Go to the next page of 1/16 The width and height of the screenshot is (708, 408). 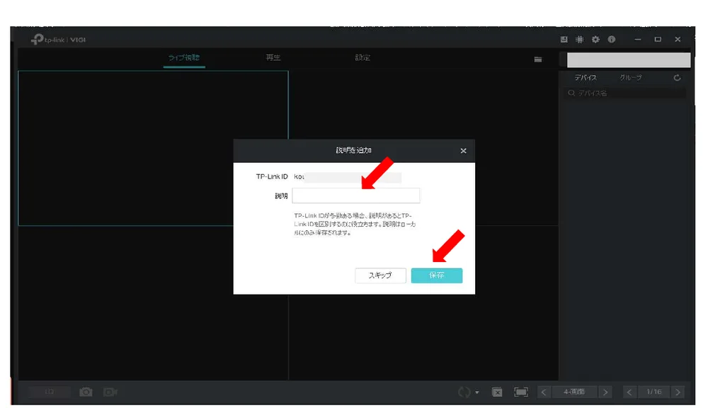coord(678,392)
